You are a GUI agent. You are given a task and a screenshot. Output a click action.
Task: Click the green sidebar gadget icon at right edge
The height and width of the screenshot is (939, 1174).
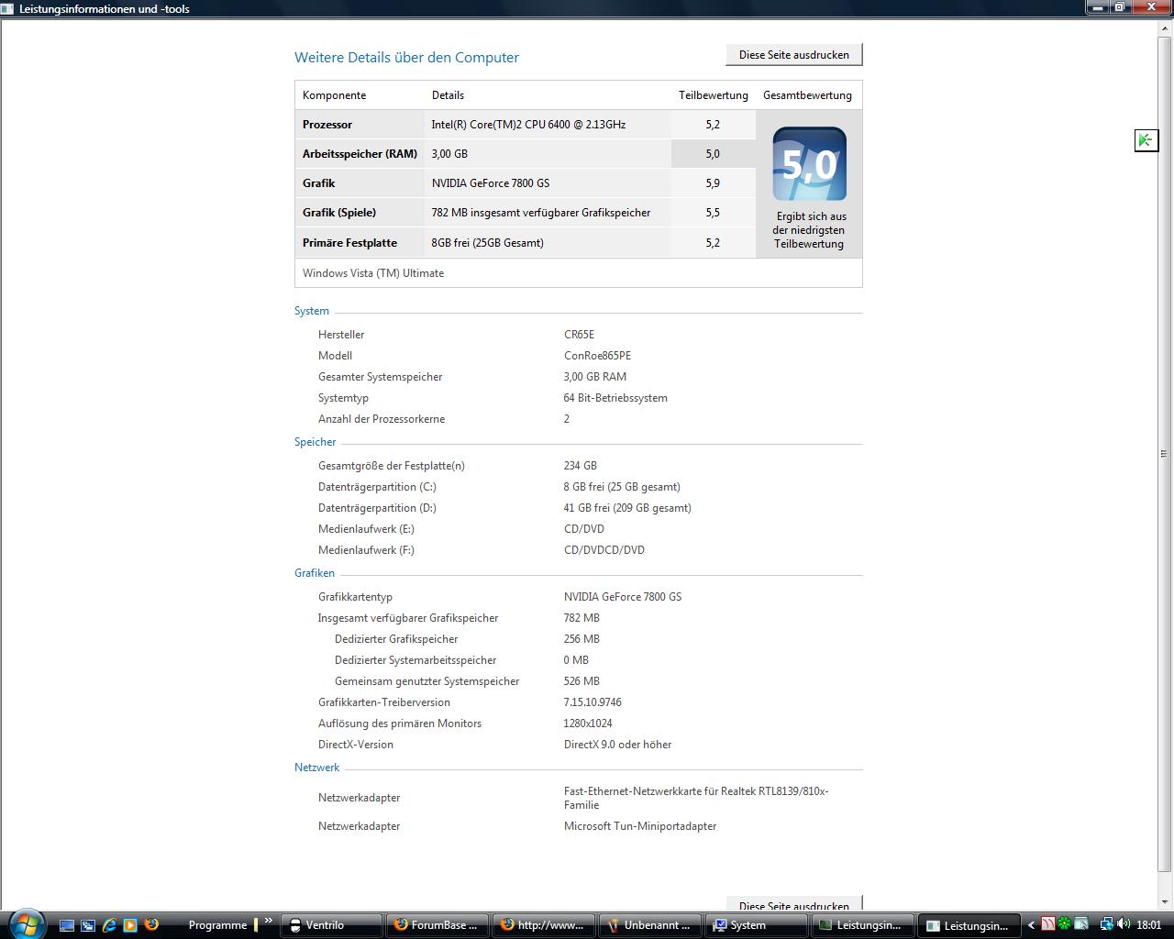pyautogui.click(x=1146, y=140)
